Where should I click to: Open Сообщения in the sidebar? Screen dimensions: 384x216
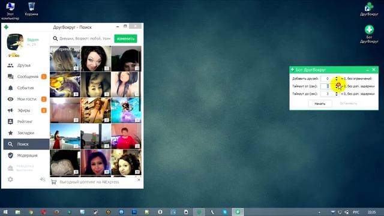click(x=26, y=77)
